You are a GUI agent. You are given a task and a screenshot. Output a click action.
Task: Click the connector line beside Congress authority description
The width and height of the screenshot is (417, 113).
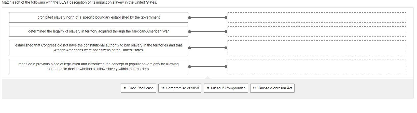(x=208, y=48)
